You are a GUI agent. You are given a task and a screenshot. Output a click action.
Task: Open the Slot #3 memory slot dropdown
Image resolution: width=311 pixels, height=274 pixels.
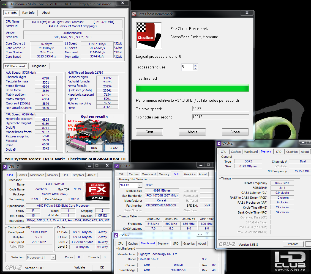[x=140, y=185]
